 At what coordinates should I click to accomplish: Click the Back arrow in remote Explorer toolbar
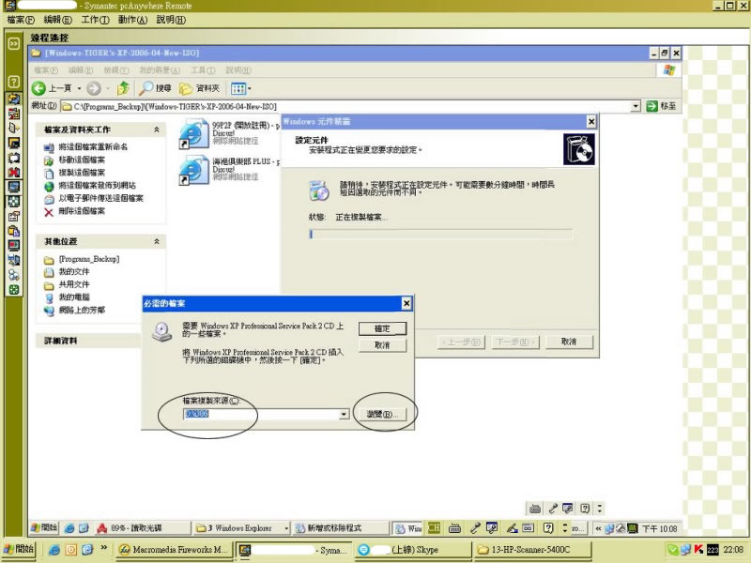pos(38,88)
